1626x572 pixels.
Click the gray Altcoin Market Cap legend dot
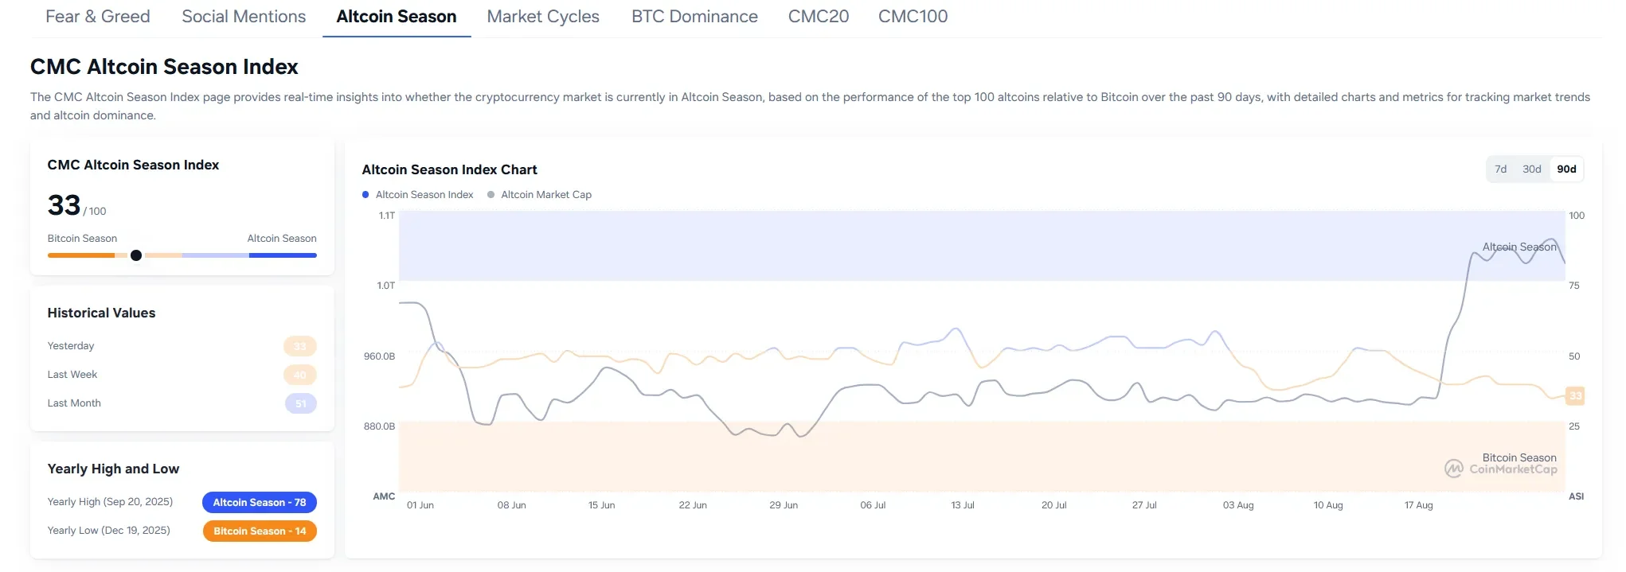click(491, 194)
